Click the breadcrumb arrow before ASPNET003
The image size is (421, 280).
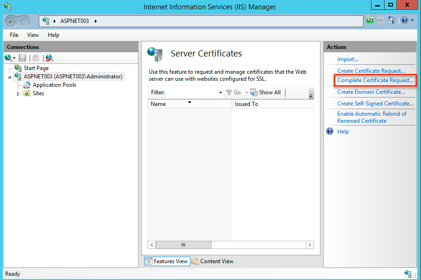55,21
